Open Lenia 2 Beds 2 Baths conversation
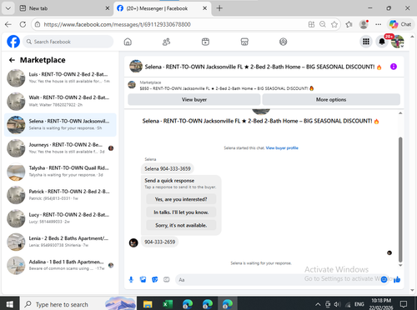417x310 pixels. coord(60,242)
